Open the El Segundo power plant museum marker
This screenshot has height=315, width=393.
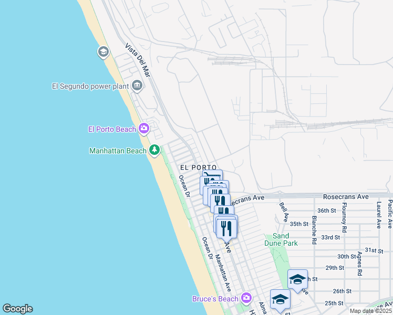click(137, 86)
